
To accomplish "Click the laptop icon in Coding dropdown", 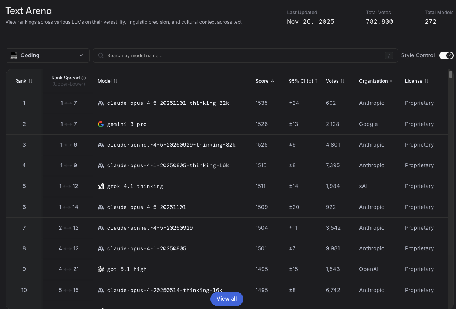I will (x=14, y=55).
